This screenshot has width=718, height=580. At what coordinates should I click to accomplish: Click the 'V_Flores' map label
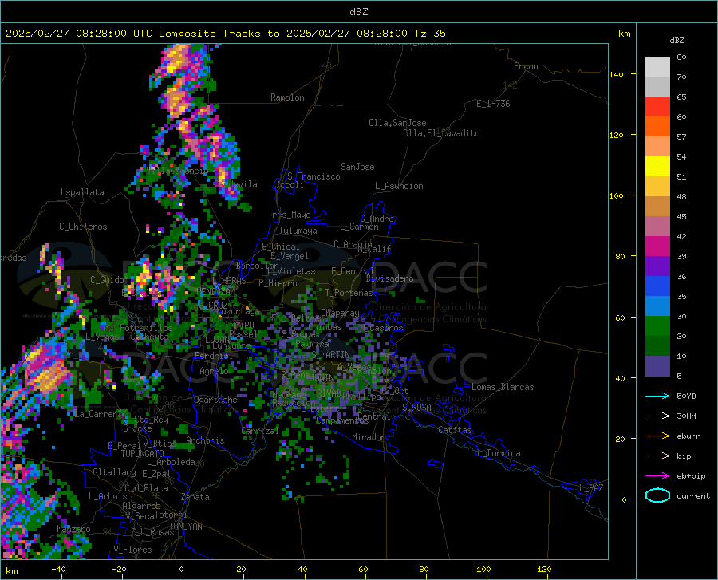(x=132, y=550)
